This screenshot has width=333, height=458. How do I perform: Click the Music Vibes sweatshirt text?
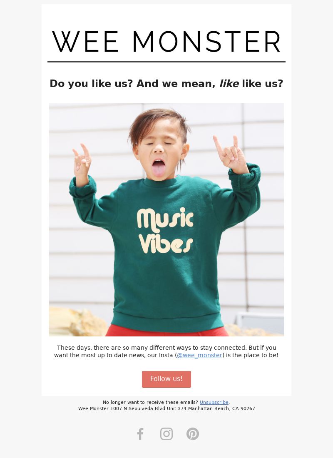click(x=165, y=231)
